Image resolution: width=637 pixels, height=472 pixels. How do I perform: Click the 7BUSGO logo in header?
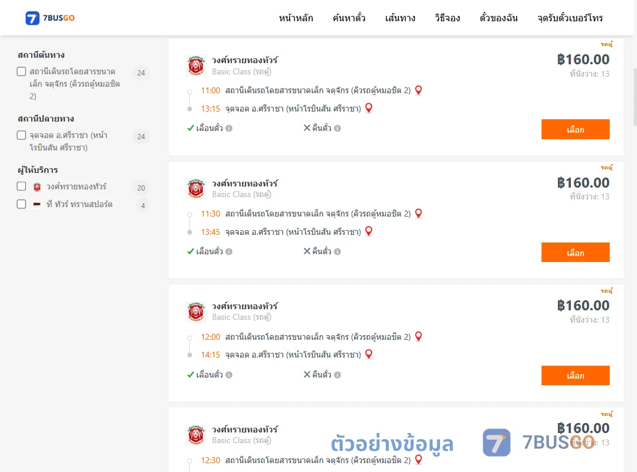click(x=50, y=18)
